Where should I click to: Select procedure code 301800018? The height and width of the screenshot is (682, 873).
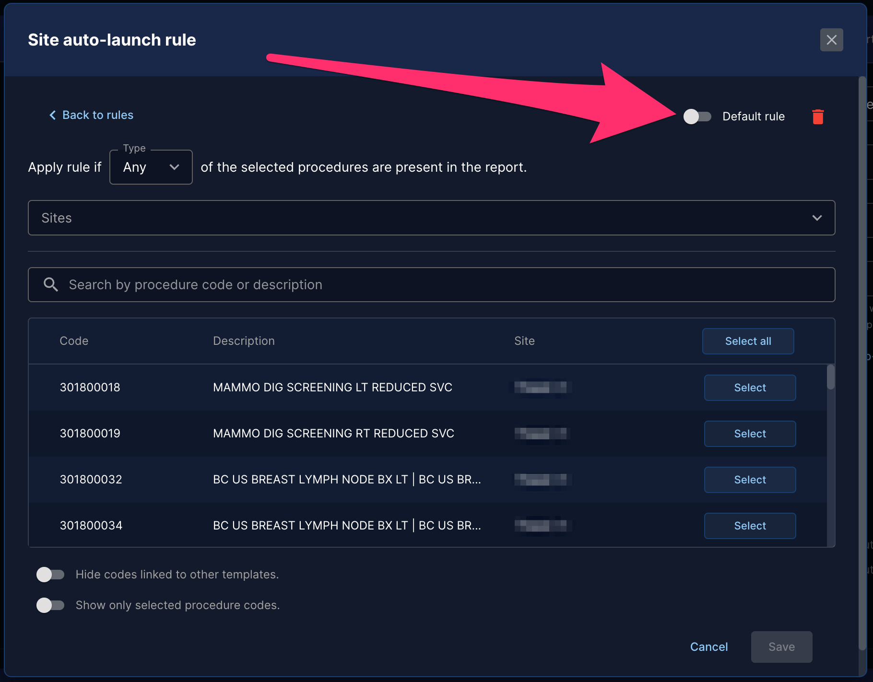750,388
